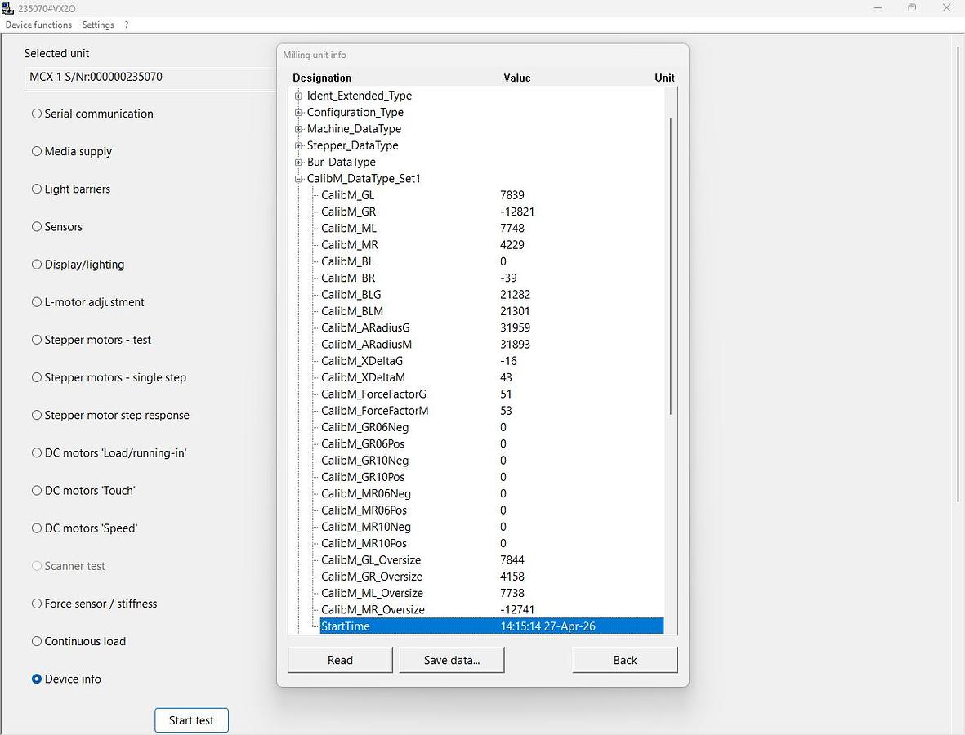Expand the Stepper_DataType tree node
The height and width of the screenshot is (735, 965).
pyautogui.click(x=299, y=145)
